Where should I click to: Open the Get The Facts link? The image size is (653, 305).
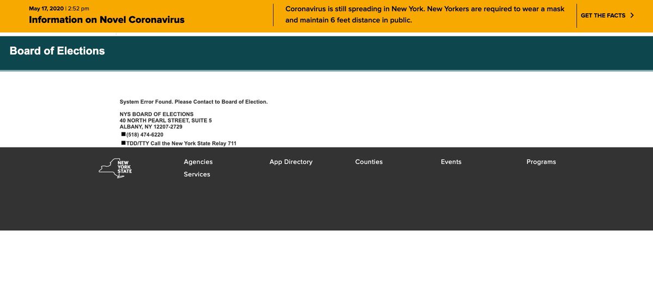(603, 15)
